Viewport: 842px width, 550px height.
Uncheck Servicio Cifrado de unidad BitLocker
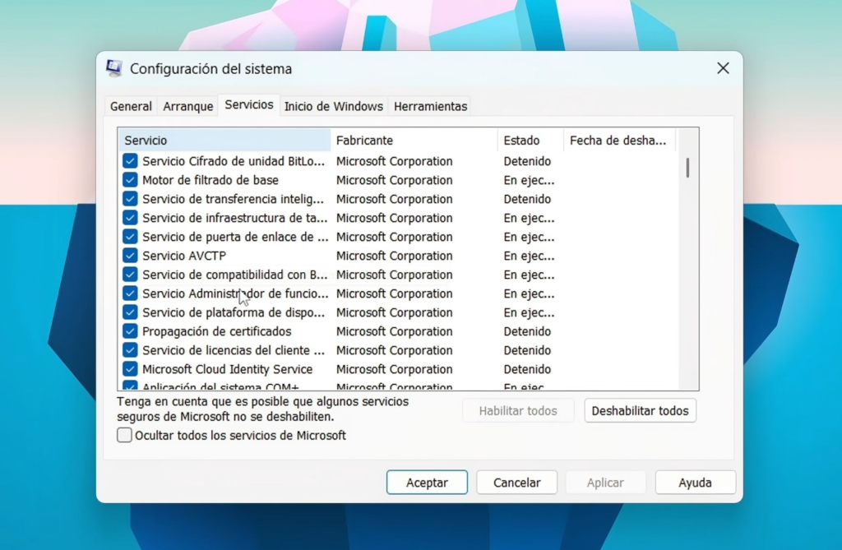[129, 161]
